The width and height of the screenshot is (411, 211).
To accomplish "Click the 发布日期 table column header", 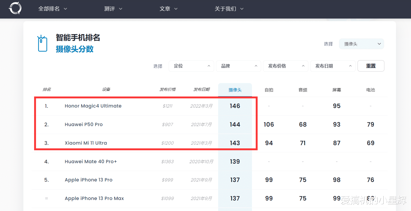I will [x=201, y=90].
